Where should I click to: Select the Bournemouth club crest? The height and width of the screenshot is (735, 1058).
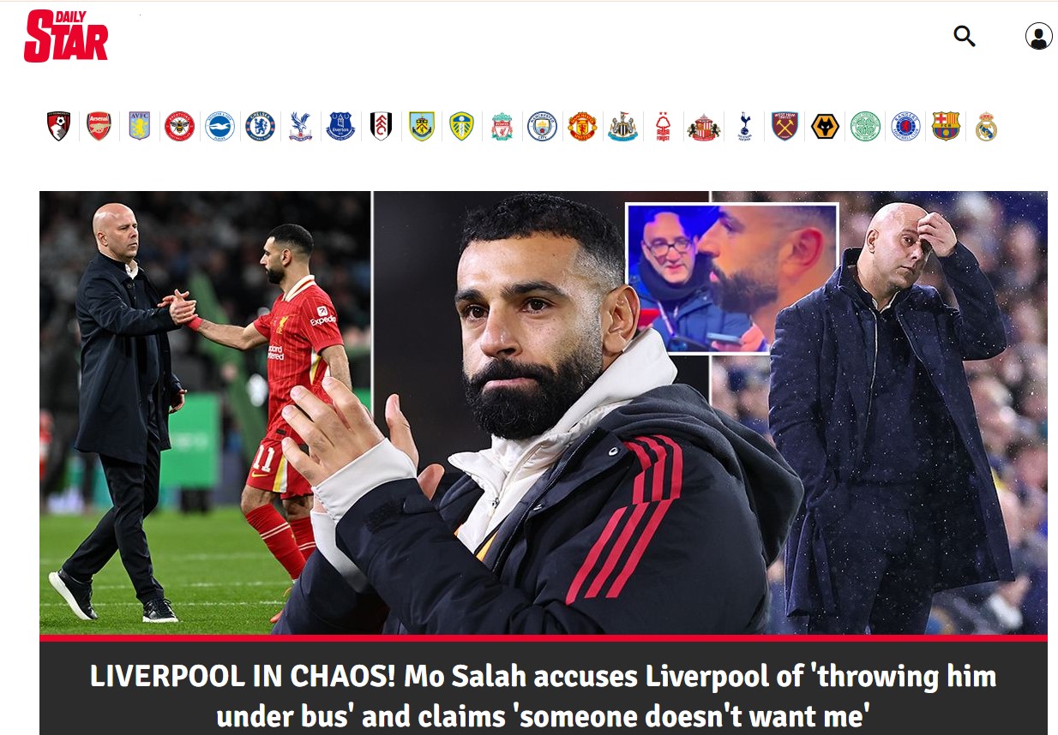[x=58, y=126]
